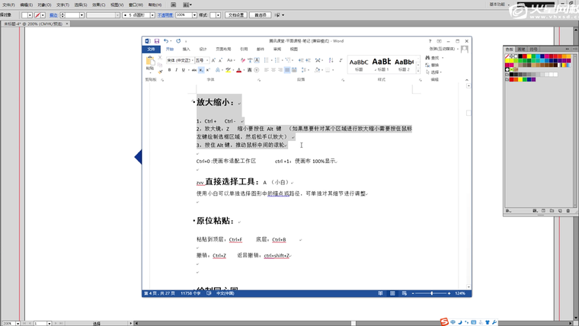This screenshot has height=326, width=579.
Task: Click the font color 'A' icon
Action: click(x=238, y=70)
